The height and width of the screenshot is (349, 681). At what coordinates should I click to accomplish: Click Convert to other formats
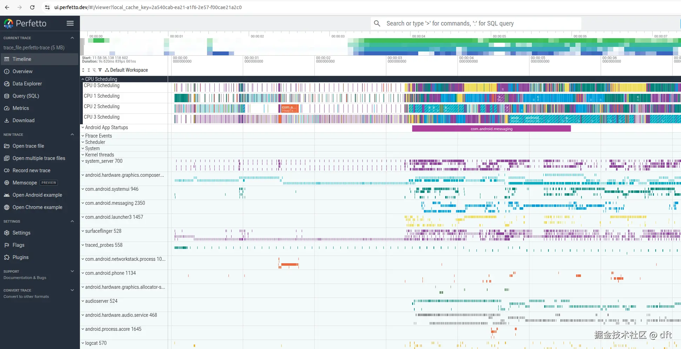coord(26,296)
